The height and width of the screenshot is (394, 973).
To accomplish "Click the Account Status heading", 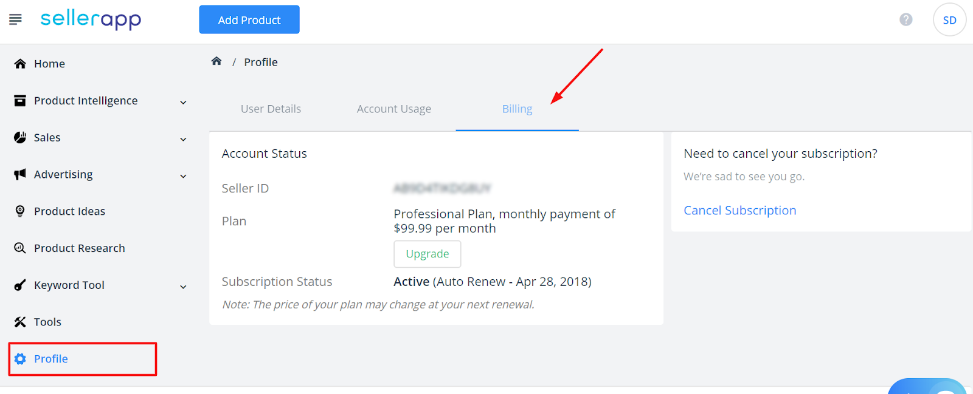I will click(x=264, y=154).
